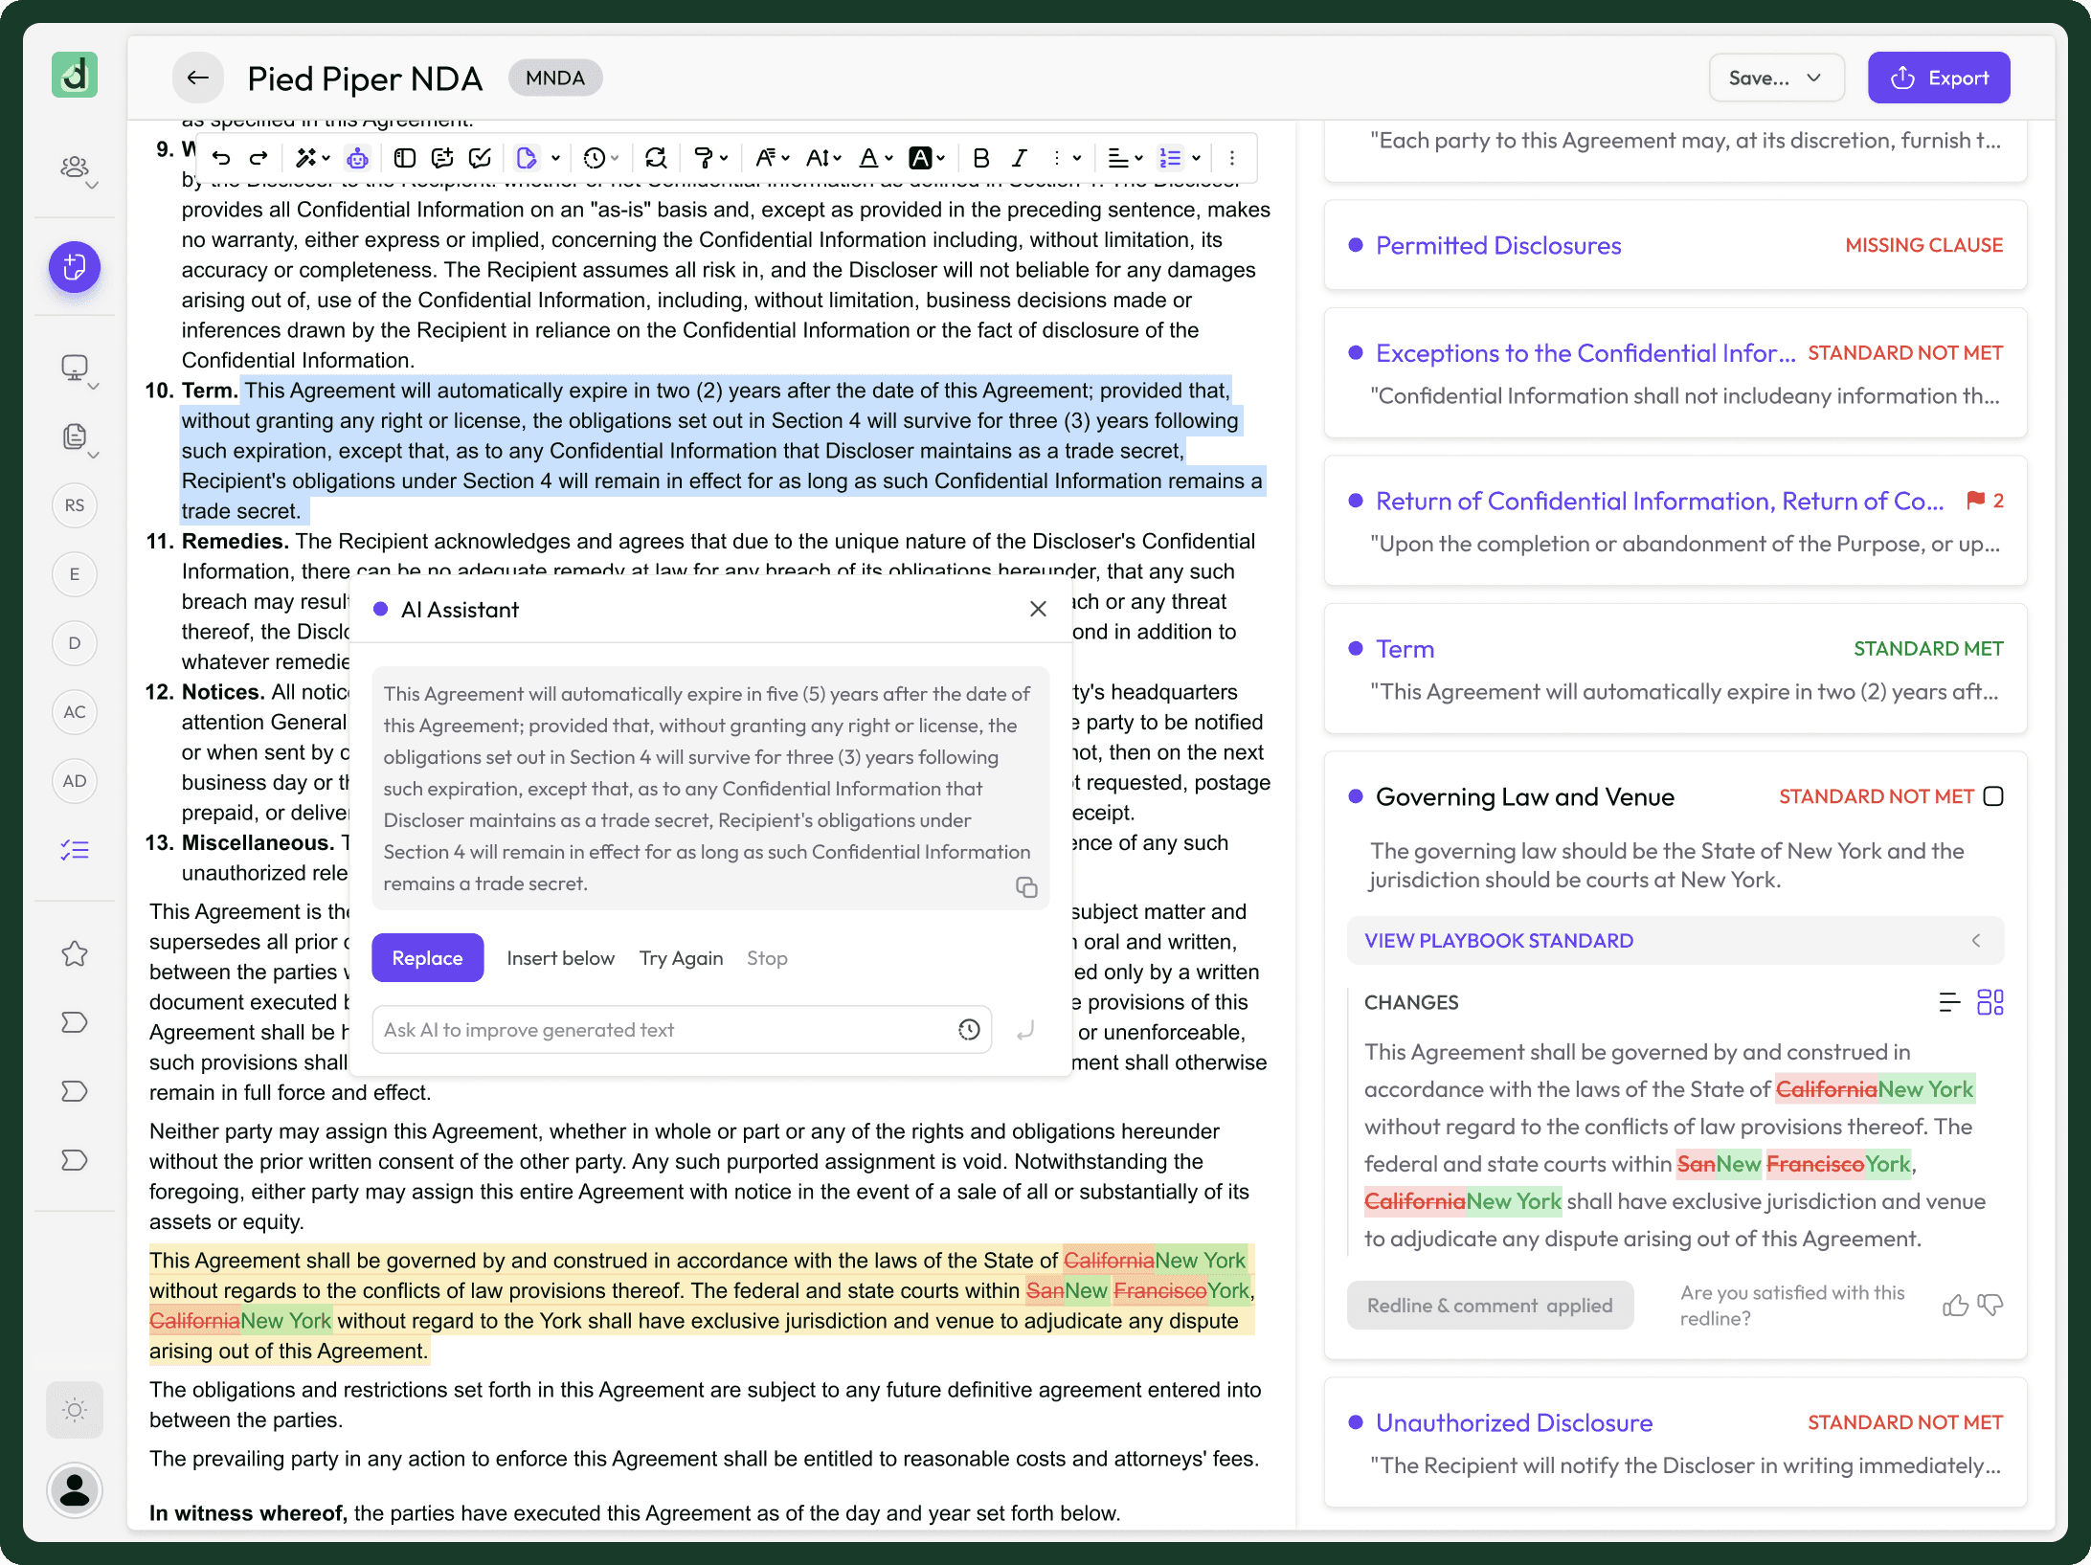Switch changes to grid view icon
Image resolution: width=2091 pixels, height=1565 pixels.
coord(1990,1002)
